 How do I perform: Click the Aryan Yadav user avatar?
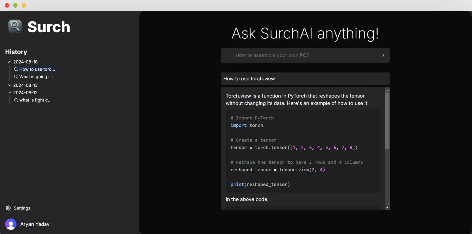tap(11, 224)
